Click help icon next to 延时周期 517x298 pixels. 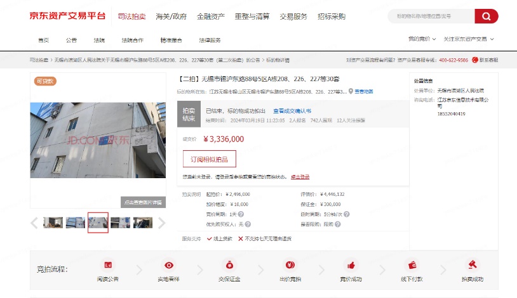coord(347,214)
